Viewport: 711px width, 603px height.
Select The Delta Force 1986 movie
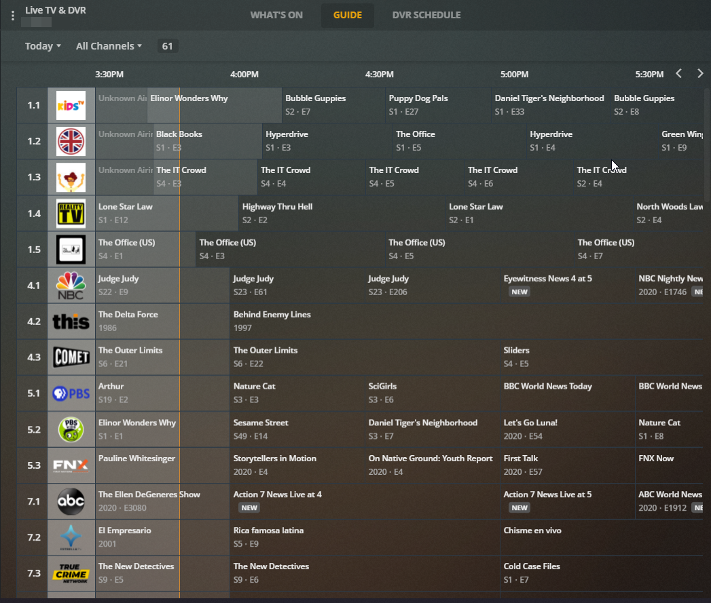click(162, 321)
